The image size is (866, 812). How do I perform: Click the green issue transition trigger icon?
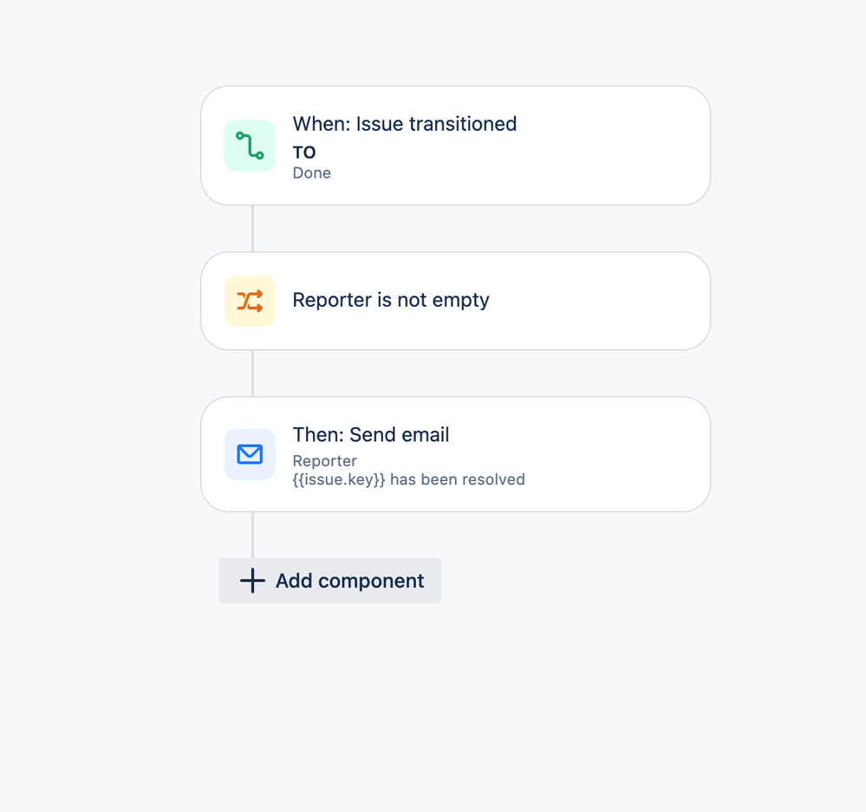(250, 146)
